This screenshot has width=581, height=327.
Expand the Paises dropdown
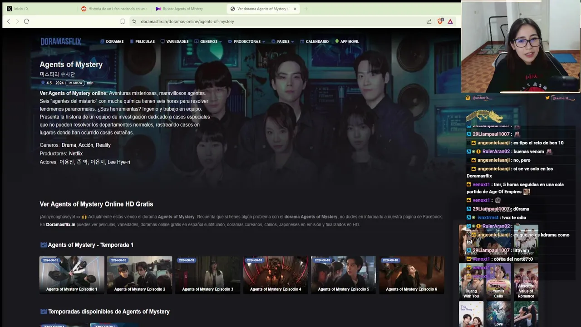[x=282, y=41]
